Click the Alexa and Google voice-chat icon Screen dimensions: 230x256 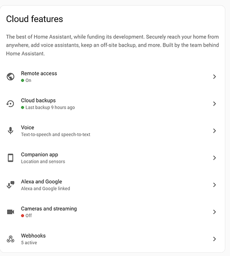pyautogui.click(x=10, y=185)
